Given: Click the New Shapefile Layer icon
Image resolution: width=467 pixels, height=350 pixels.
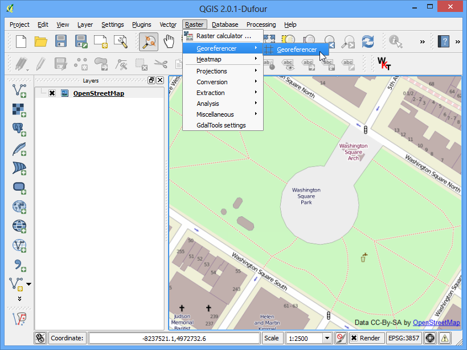Looking at the screenshot, I should (x=16, y=284).
